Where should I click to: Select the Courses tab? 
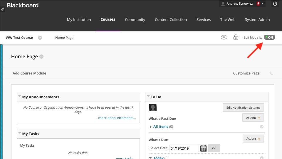(108, 19)
